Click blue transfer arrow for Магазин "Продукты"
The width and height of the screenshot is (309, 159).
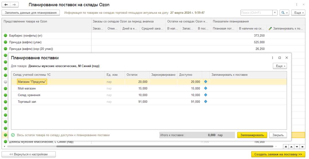pos(206,82)
